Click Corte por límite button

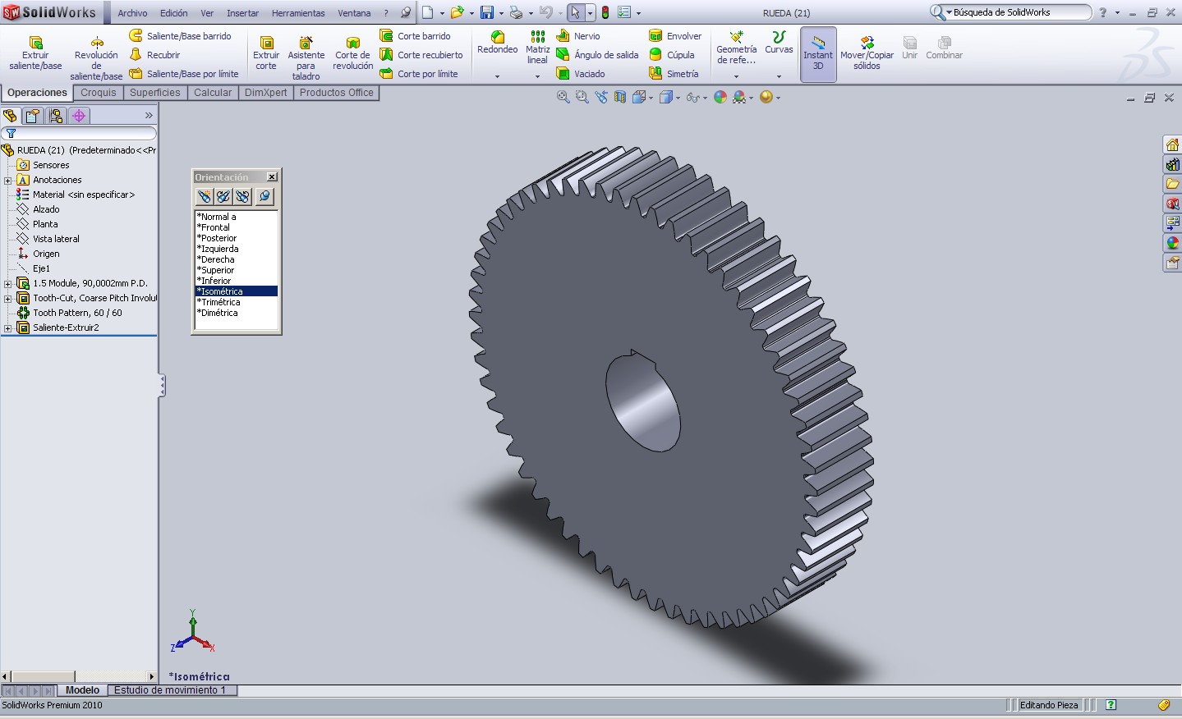tap(419, 74)
